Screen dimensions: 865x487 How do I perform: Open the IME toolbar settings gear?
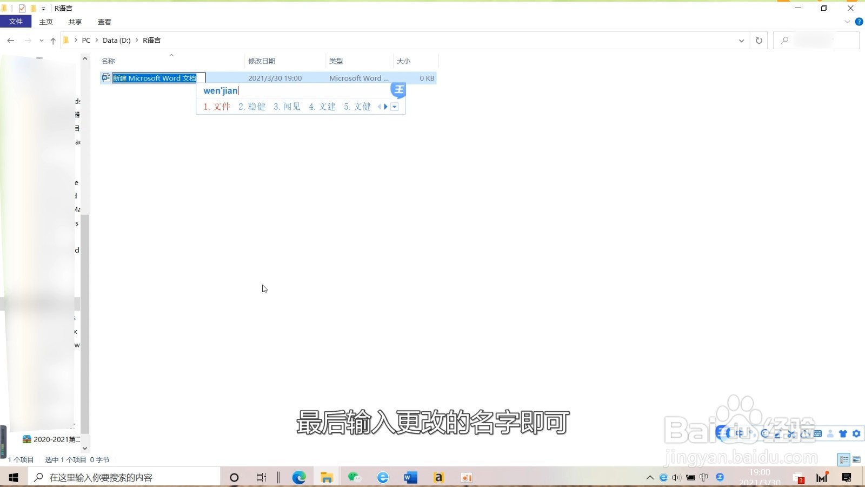point(856,433)
